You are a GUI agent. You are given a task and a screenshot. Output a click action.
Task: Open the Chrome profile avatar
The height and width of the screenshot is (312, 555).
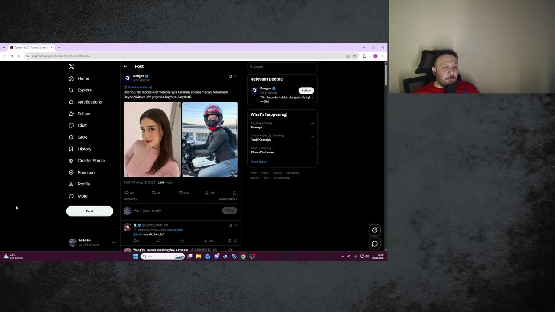375,56
